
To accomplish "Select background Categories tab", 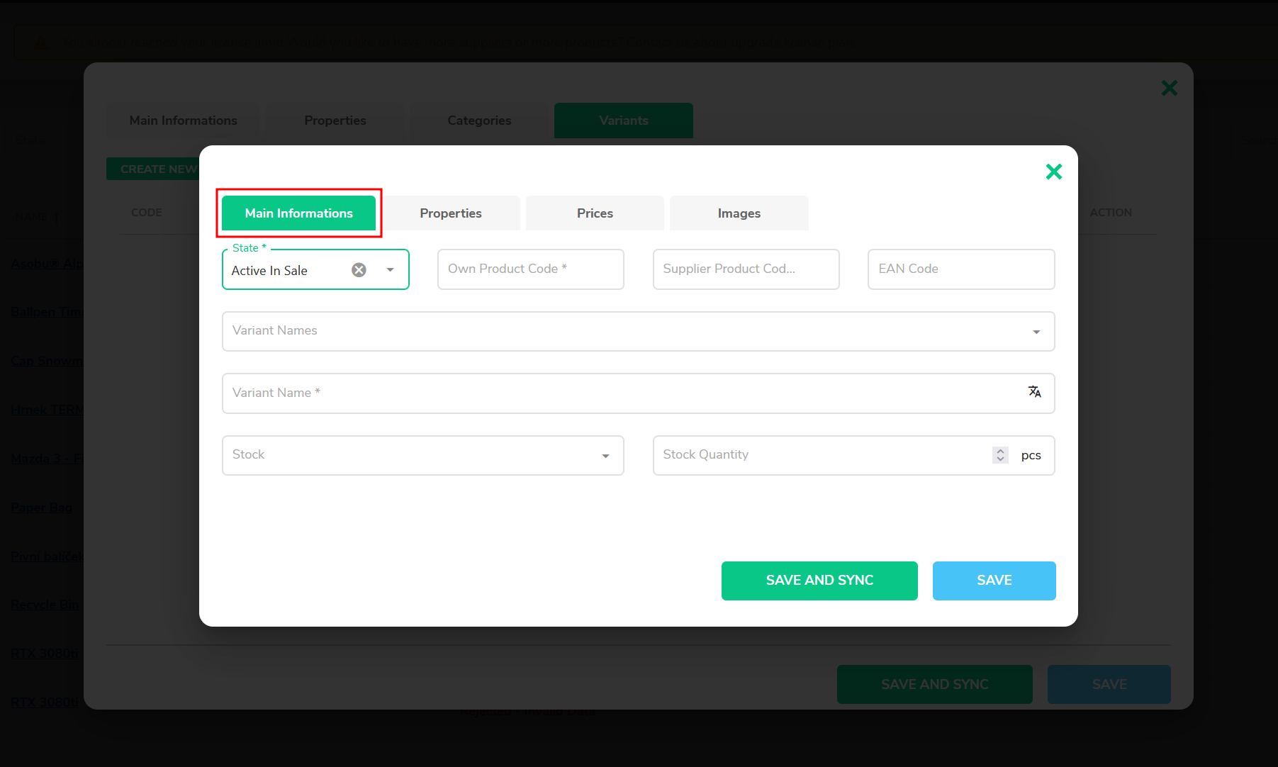I will (479, 121).
